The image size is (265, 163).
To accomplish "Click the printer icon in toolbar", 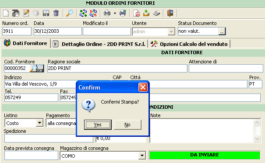I will click(x=107, y=13).
